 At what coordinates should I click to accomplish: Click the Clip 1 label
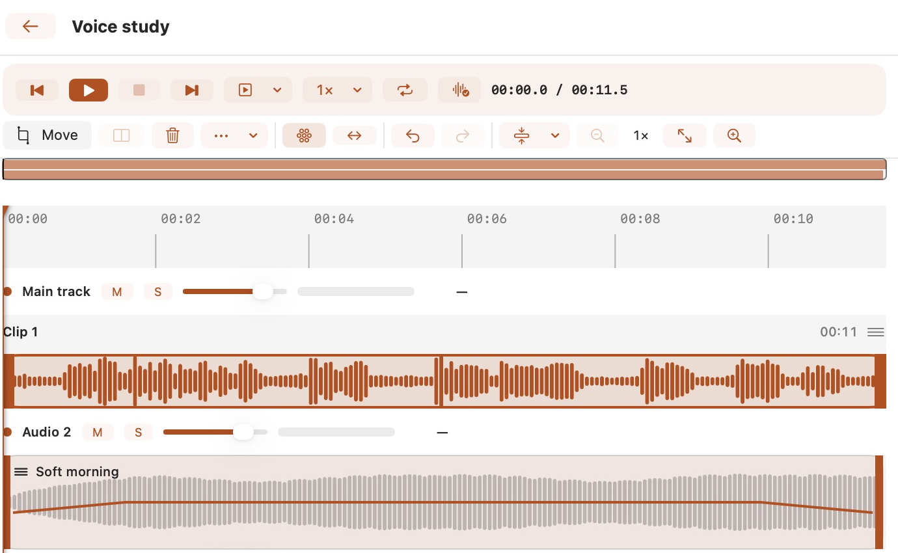point(21,332)
